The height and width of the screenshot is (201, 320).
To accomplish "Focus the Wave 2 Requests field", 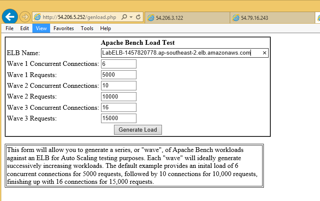I will (x=119, y=96).
